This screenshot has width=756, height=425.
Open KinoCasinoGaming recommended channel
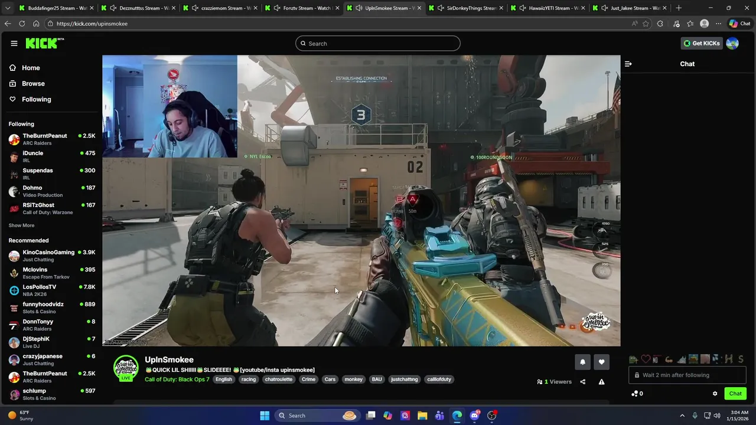pos(52,256)
